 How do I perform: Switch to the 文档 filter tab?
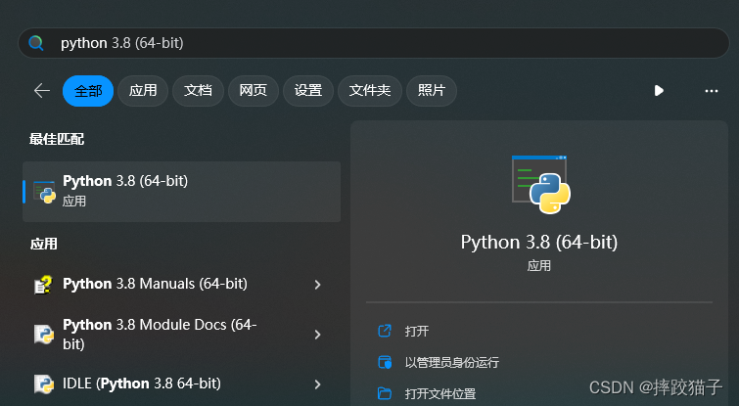click(198, 90)
